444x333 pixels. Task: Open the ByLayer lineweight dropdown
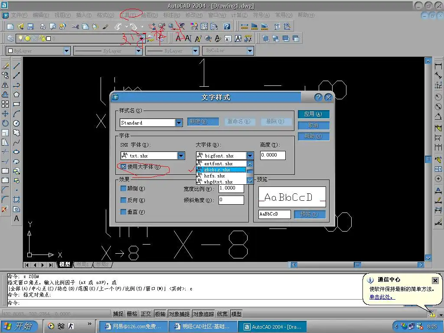pyautogui.click(x=196, y=51)
